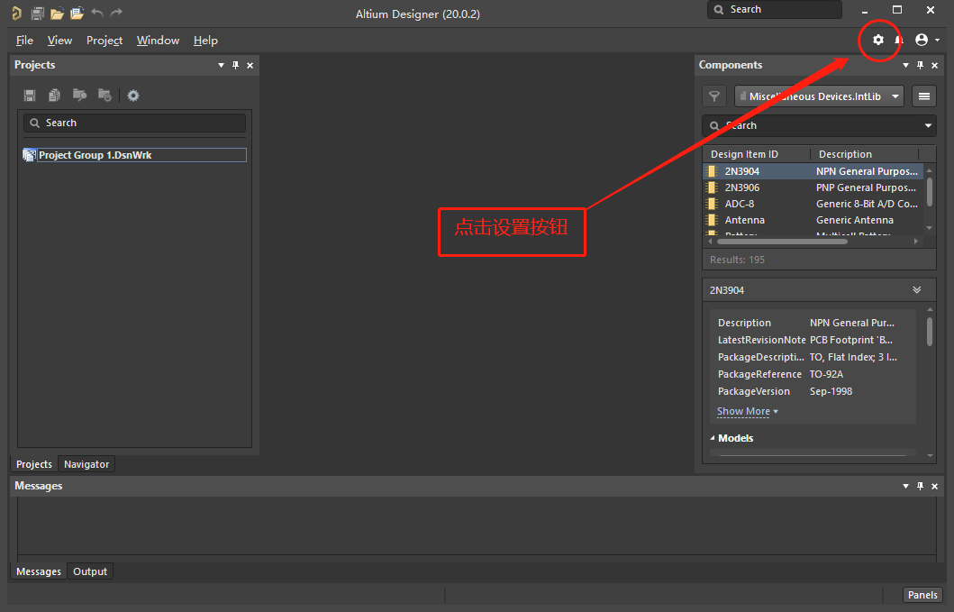Click the PackageVersion Sep-1998 value
The height and width of the screenshot is (612, 954).
[x=831, y=391]
